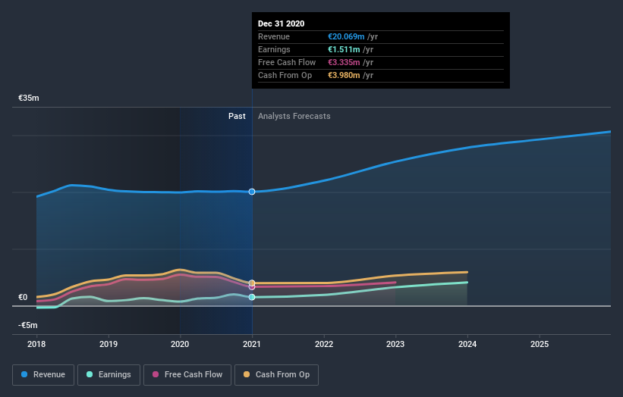
Task: Click the €0 y-axis label
Action: point(23,297)
